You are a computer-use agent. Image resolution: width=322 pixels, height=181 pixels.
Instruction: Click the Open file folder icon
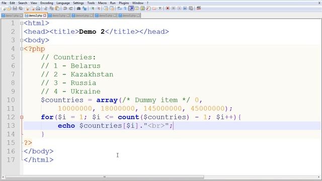pos(9,9)
